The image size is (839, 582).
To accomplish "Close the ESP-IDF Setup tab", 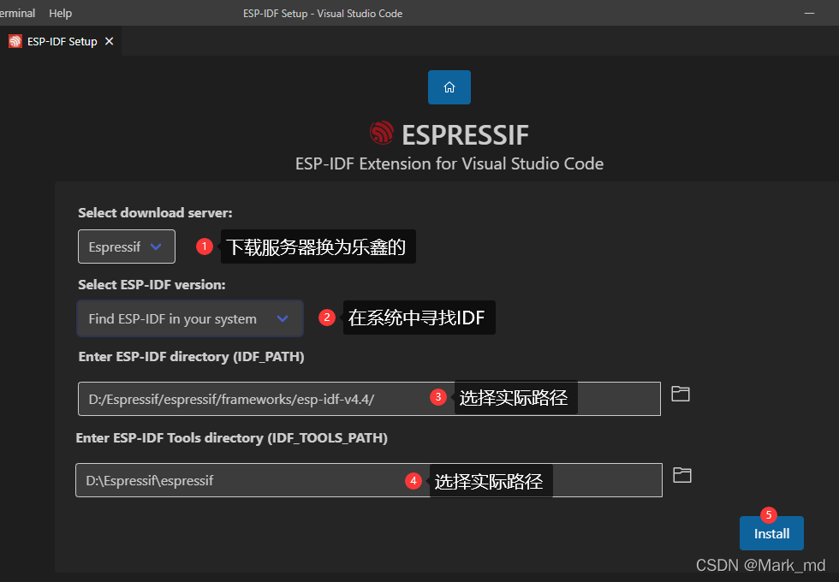I will tap(110, 41).
